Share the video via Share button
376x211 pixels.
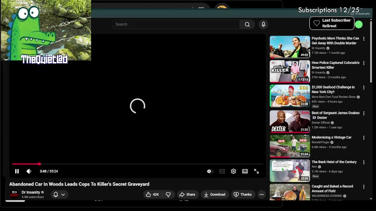tap(187, 194)
